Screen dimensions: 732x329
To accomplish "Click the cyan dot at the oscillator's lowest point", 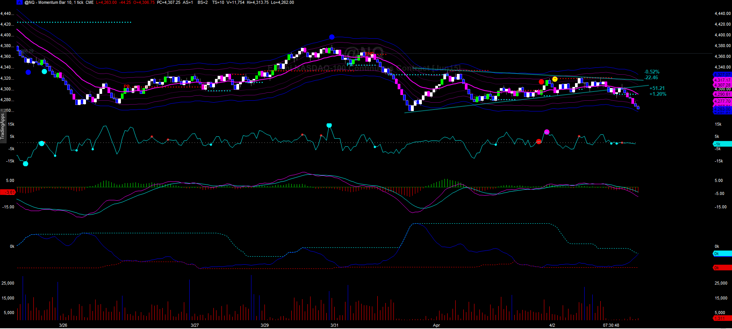I will pos(25,164).
